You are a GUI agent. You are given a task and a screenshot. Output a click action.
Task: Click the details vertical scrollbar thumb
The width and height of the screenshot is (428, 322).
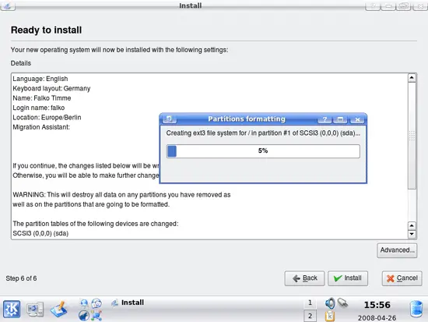tap(412, 136)
